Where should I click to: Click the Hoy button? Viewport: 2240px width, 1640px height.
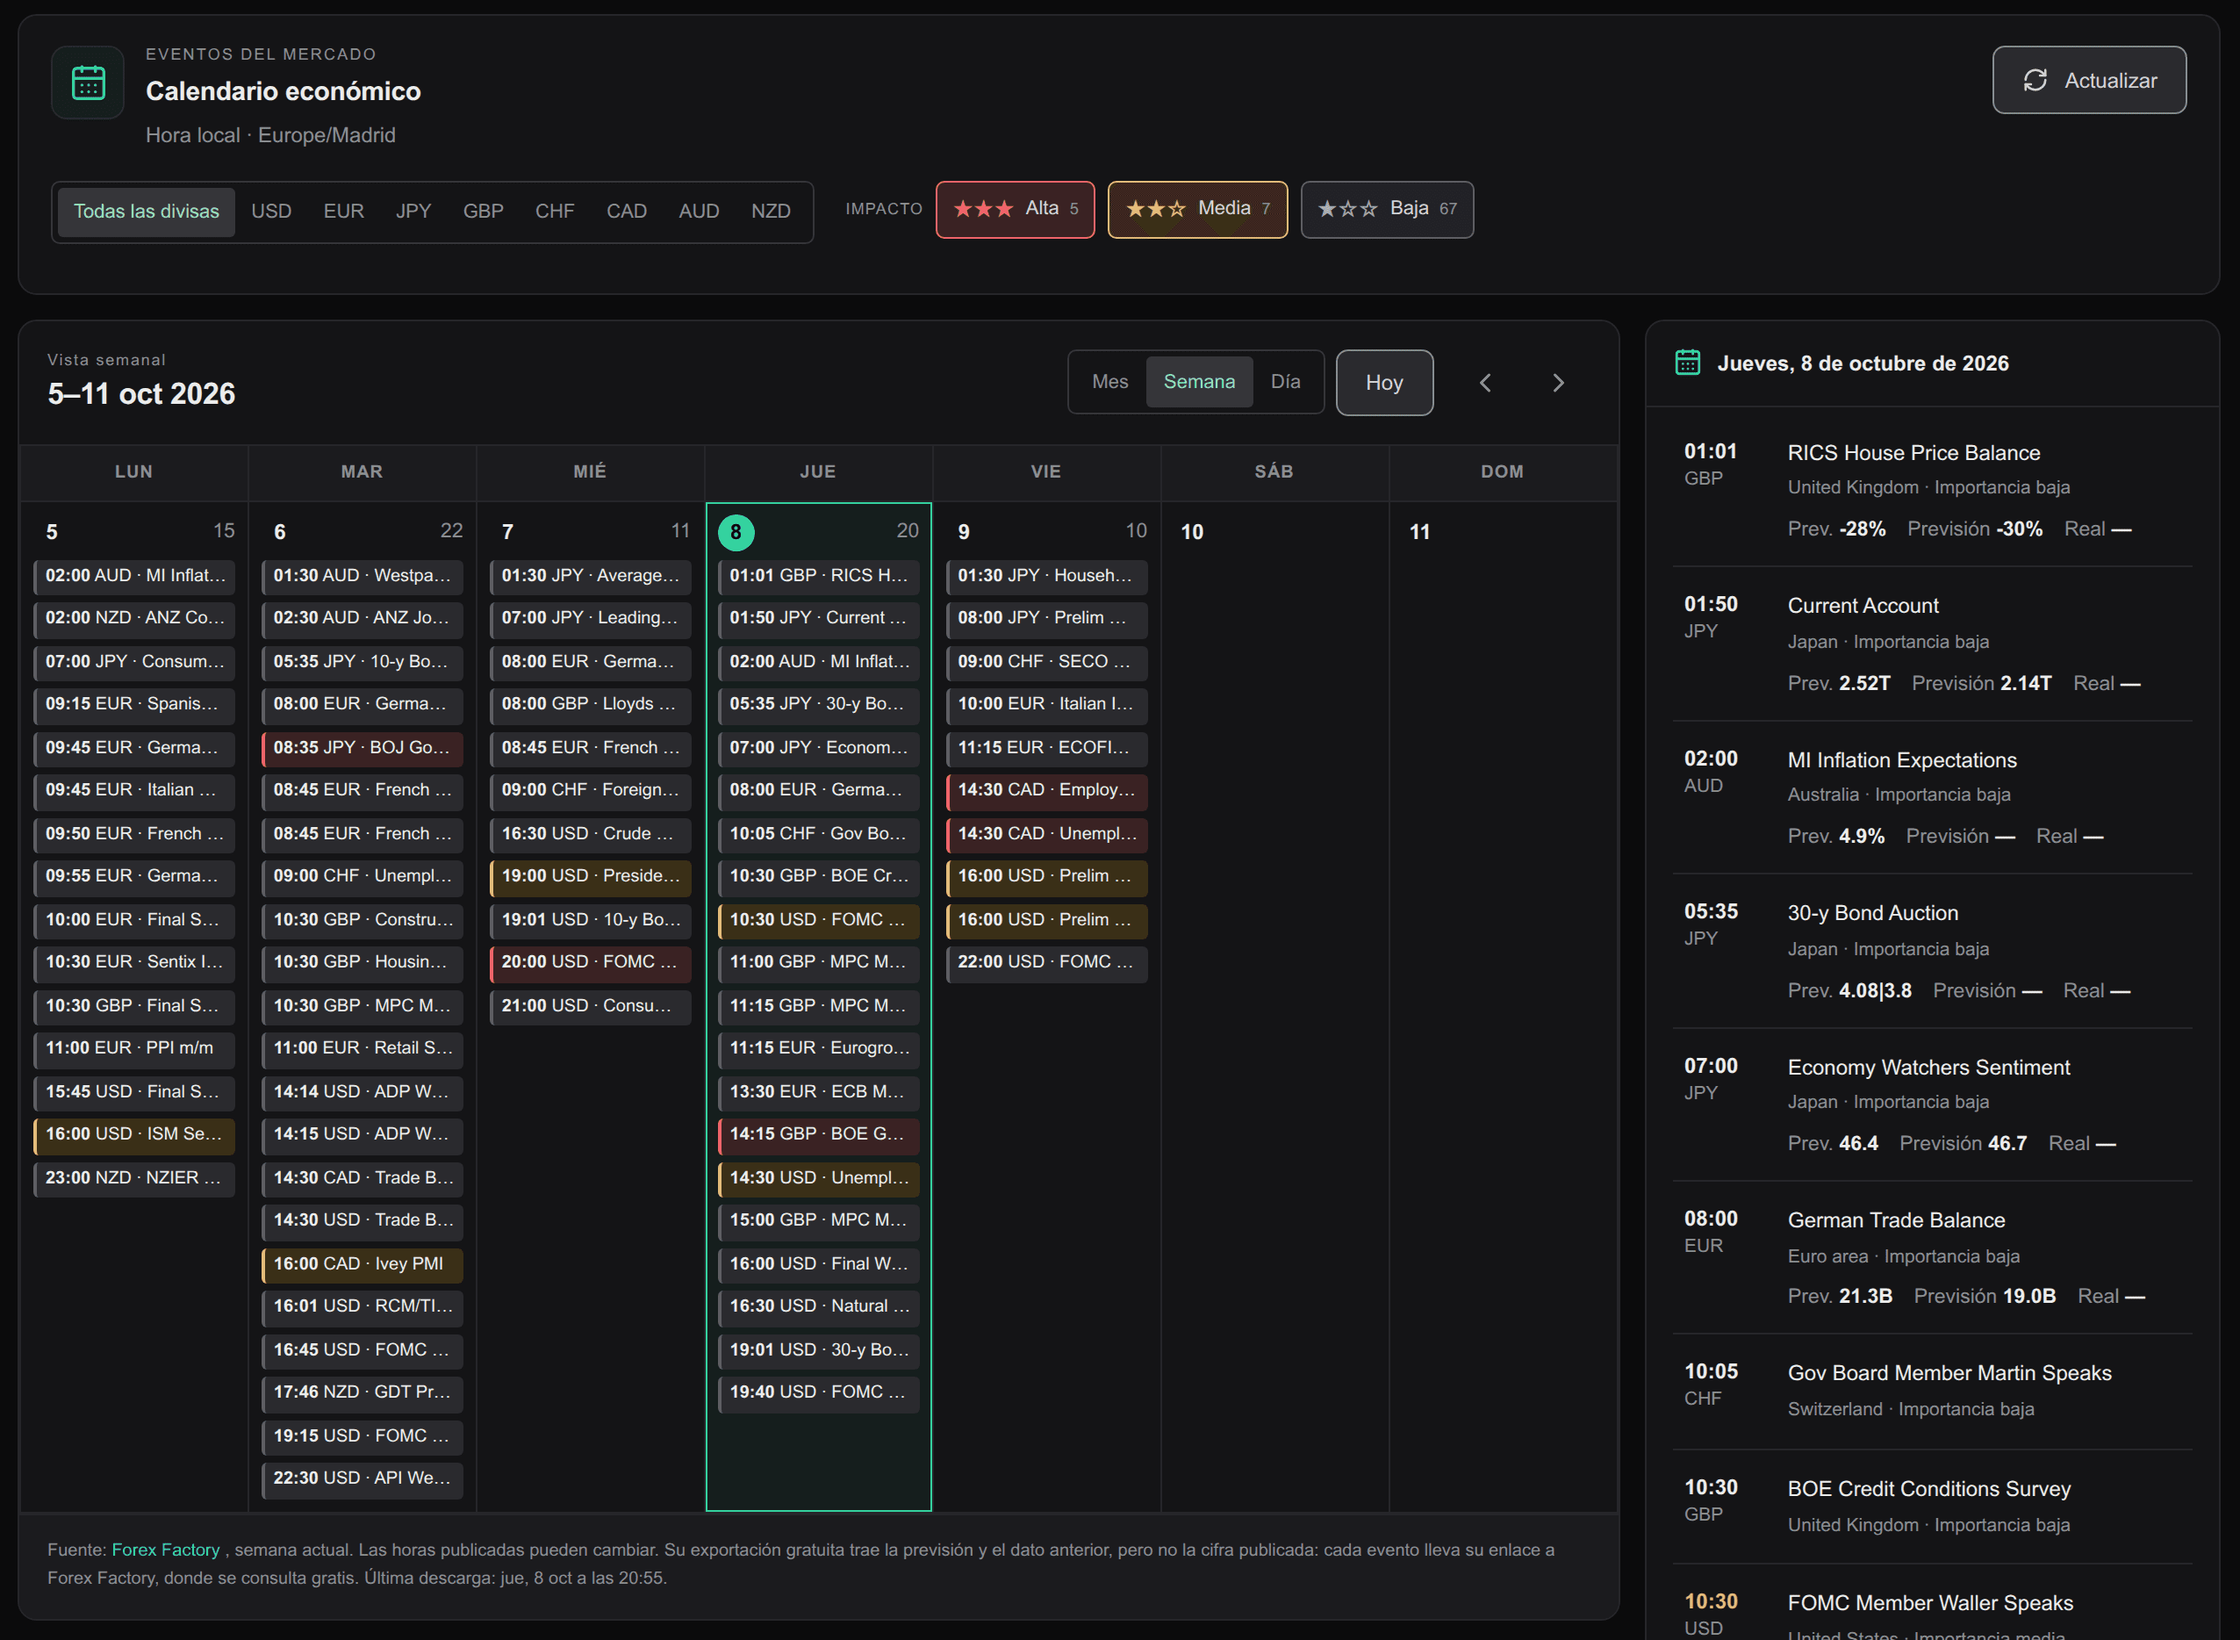pos(1383,383)
